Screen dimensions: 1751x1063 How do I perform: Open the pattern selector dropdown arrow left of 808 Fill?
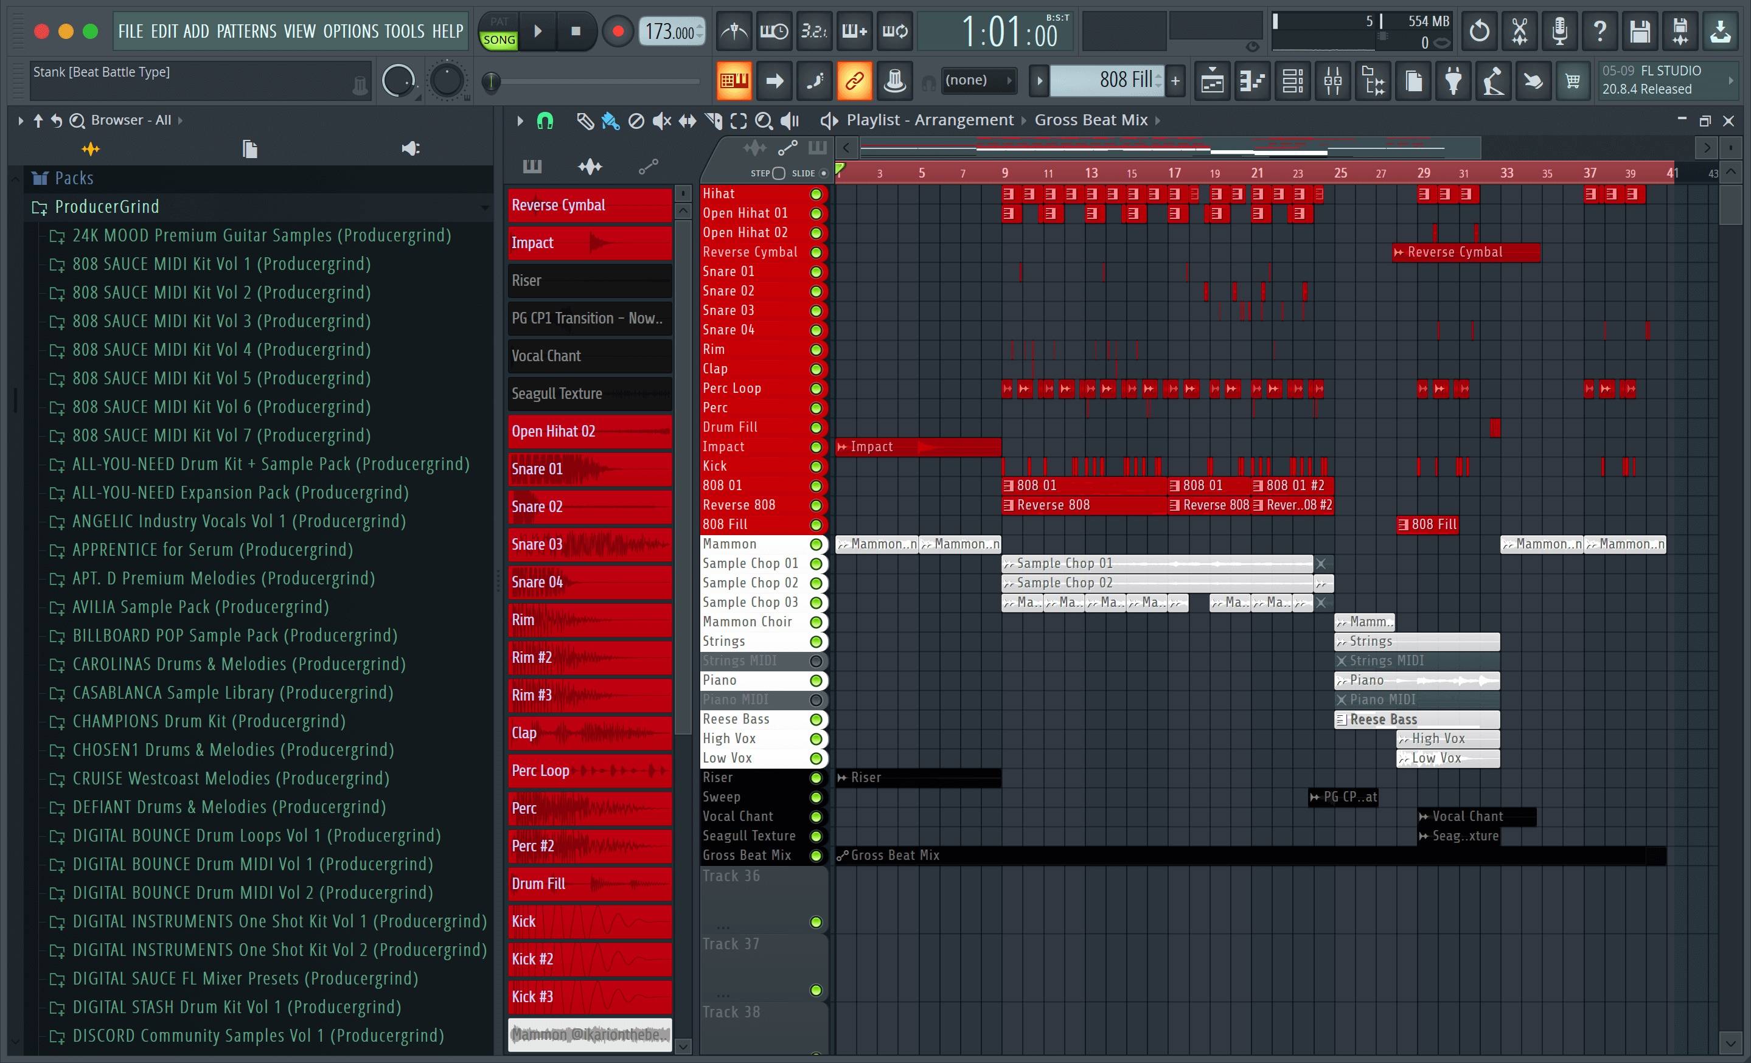pyautogui.click(x=1039, y=80)
